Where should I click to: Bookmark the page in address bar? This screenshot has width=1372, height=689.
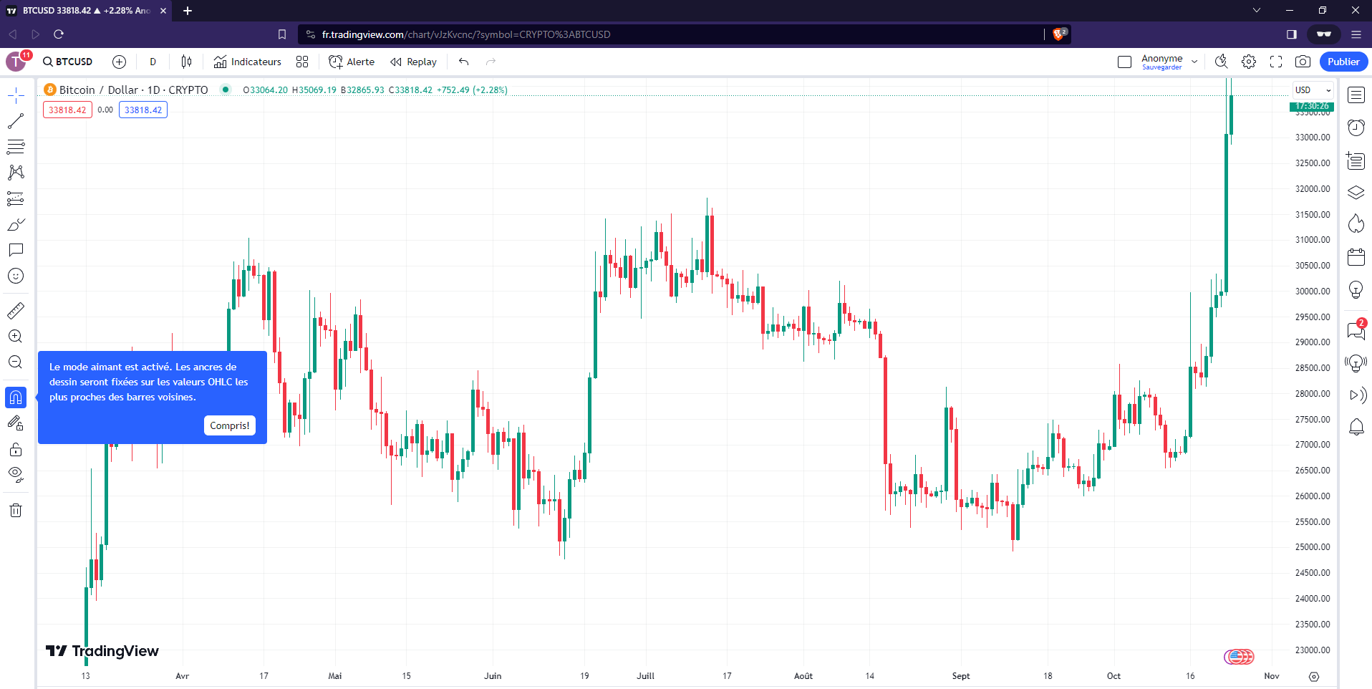(282, 34)
